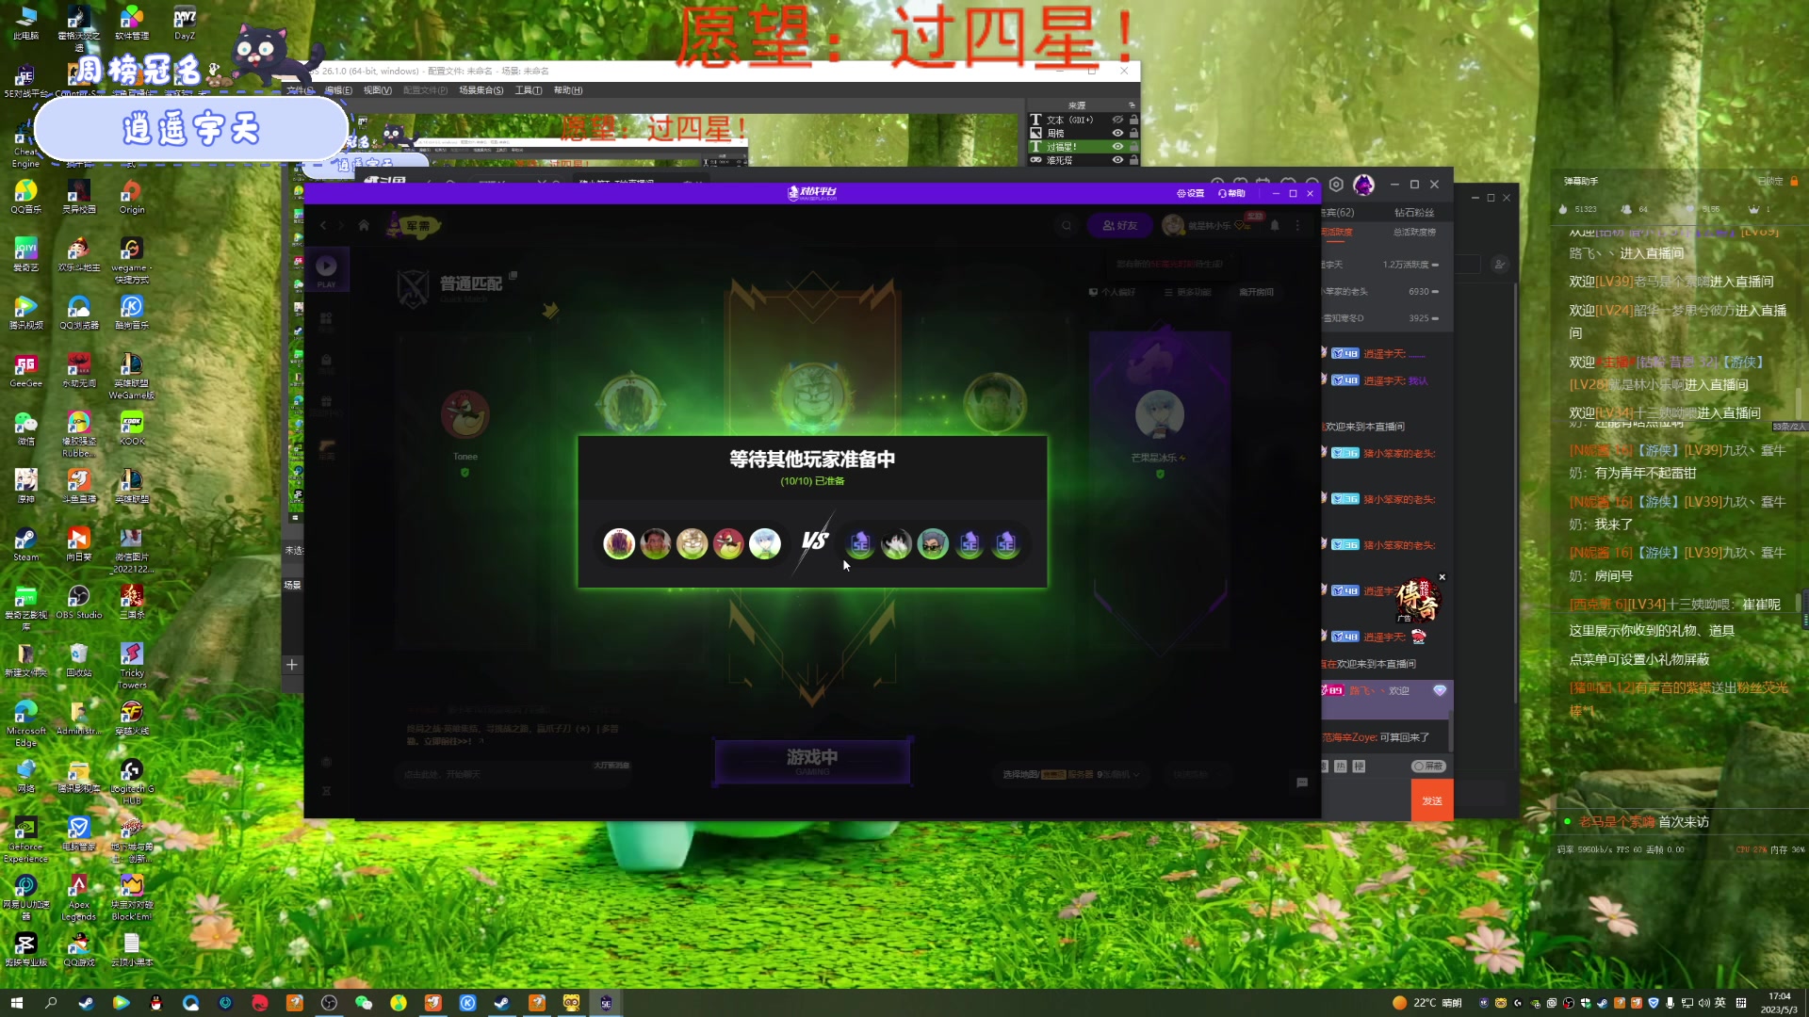1809x1017 pixels.
Task: Open Apex Legends desktop shortcut
Action: 78,896
